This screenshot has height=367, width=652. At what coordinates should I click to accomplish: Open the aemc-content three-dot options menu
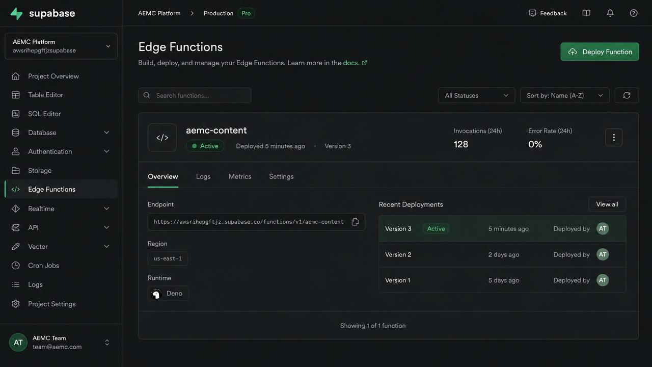(614, 138)
